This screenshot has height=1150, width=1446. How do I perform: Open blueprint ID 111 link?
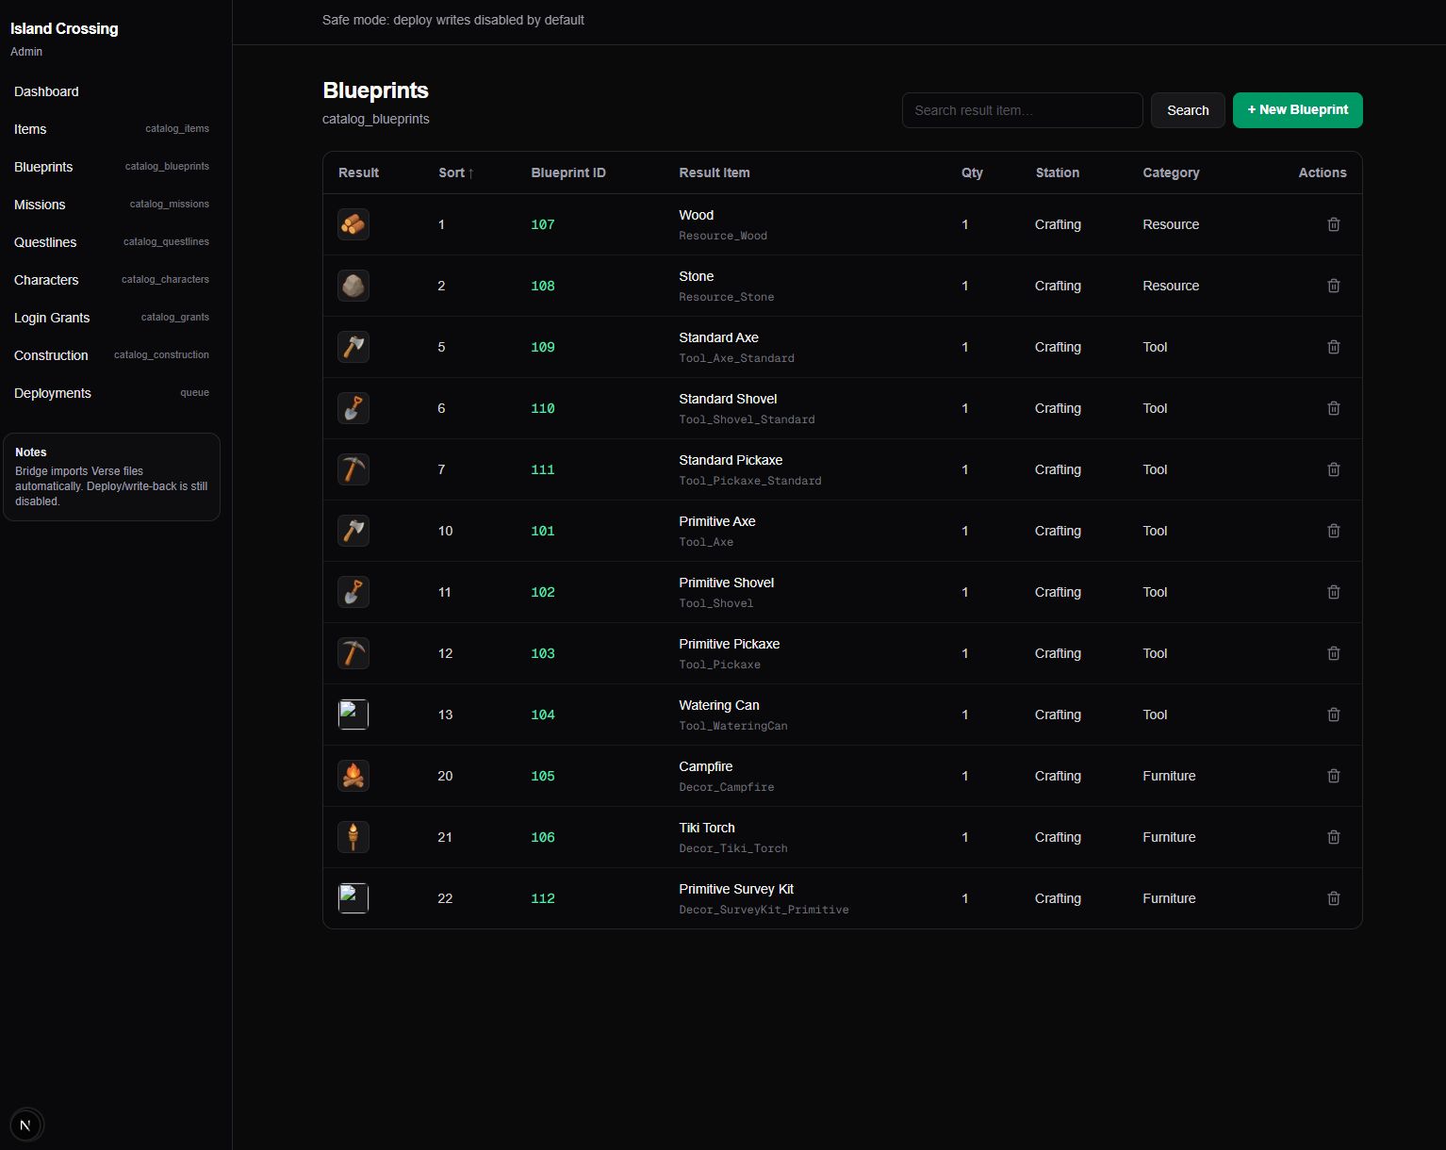pos(542,469)
